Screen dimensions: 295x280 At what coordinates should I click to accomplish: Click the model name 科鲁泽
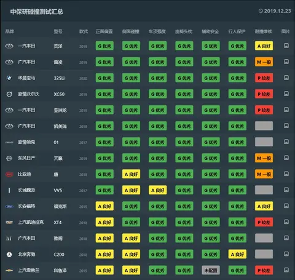(60, 271)
